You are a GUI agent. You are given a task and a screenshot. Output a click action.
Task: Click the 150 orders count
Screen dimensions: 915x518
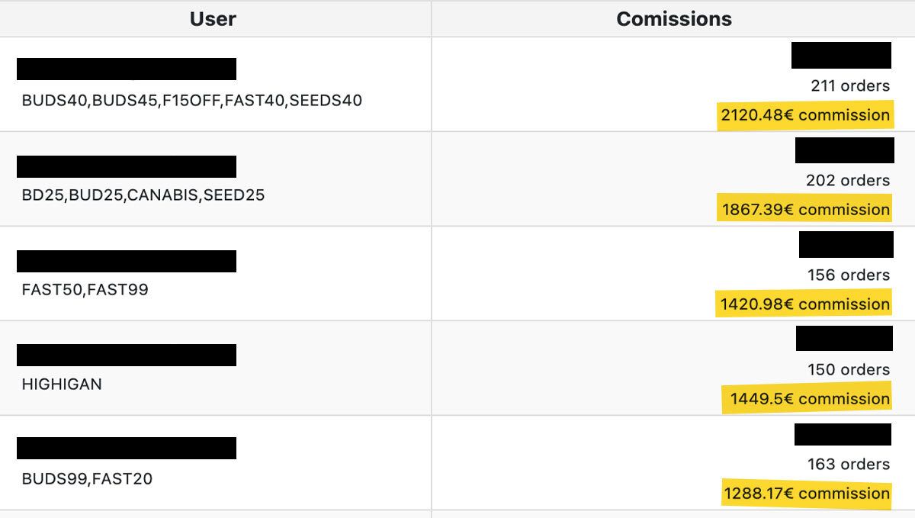click(x=849, y=369)
